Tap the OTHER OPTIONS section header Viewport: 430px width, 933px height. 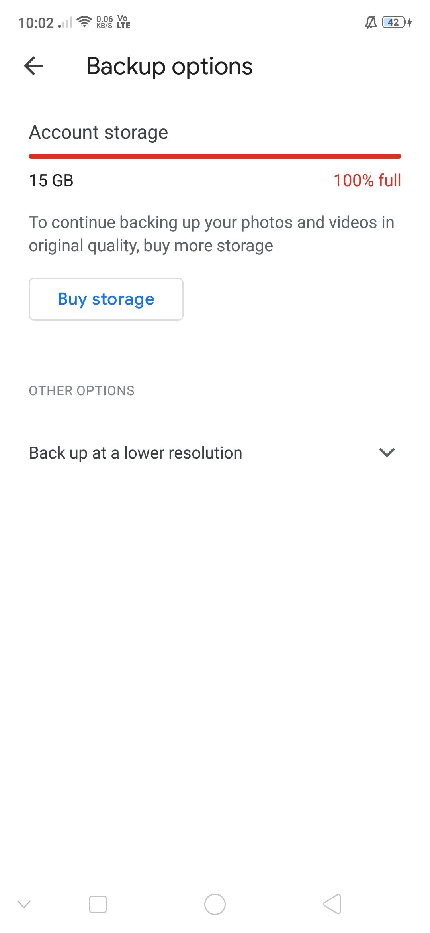pos(82,390)
